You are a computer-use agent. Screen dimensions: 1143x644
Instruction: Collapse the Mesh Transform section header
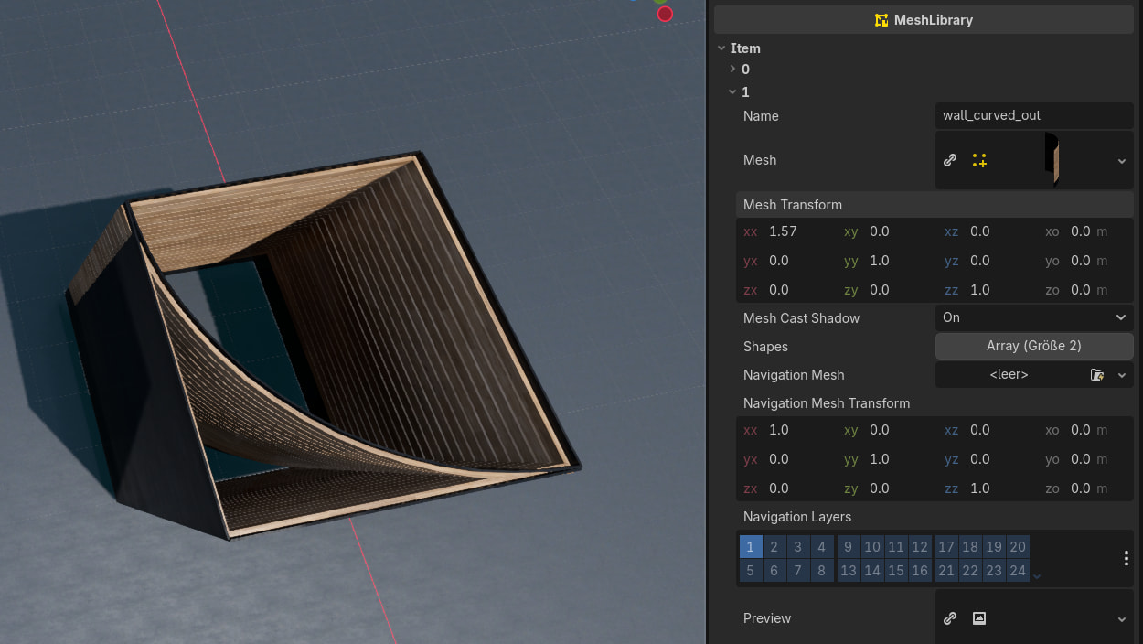tap(793, 205)
